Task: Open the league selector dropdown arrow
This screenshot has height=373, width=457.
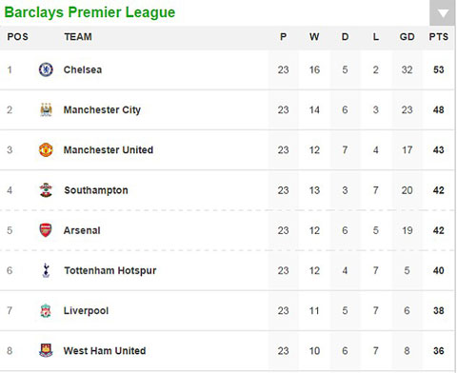Action: 443,13
